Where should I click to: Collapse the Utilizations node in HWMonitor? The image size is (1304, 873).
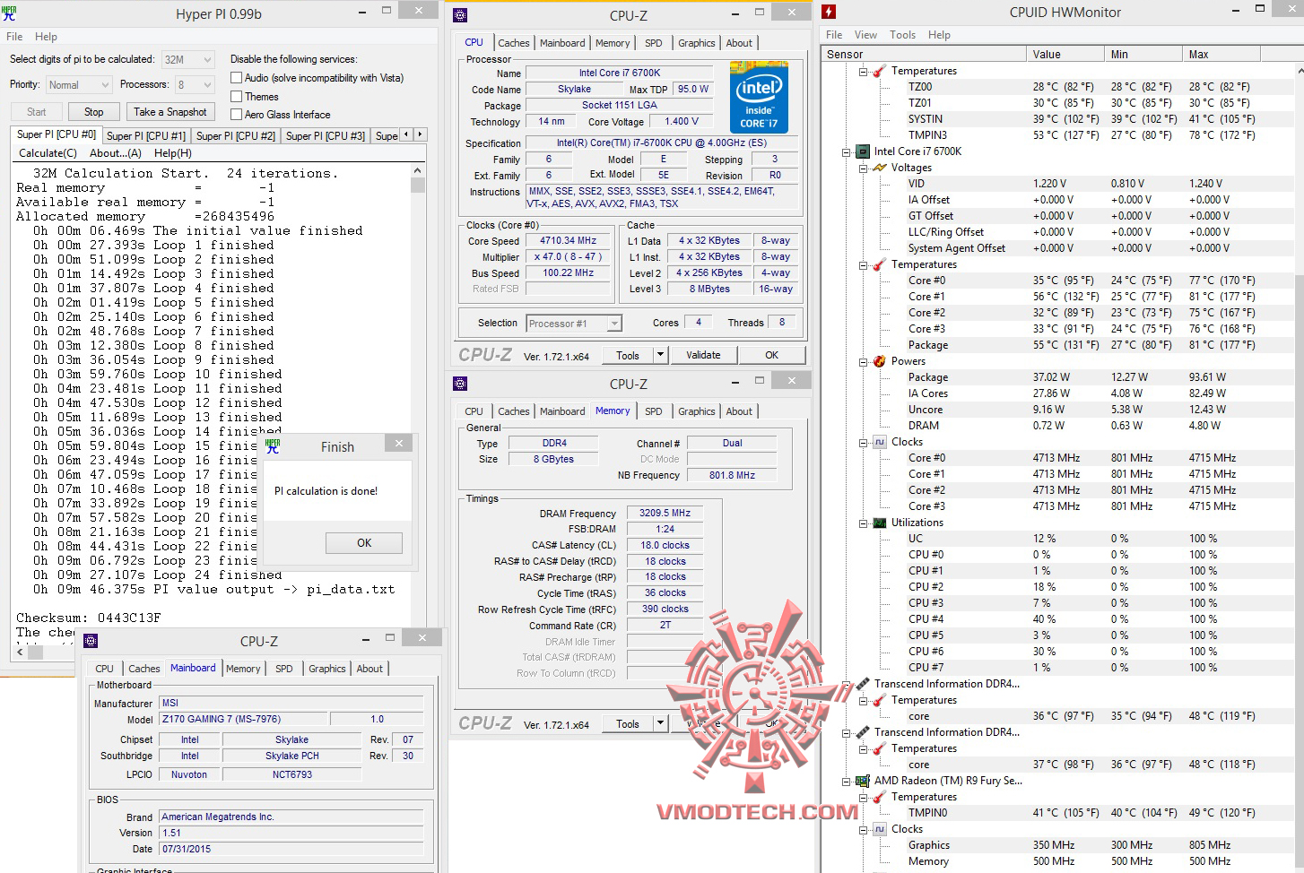click(863, 523)
